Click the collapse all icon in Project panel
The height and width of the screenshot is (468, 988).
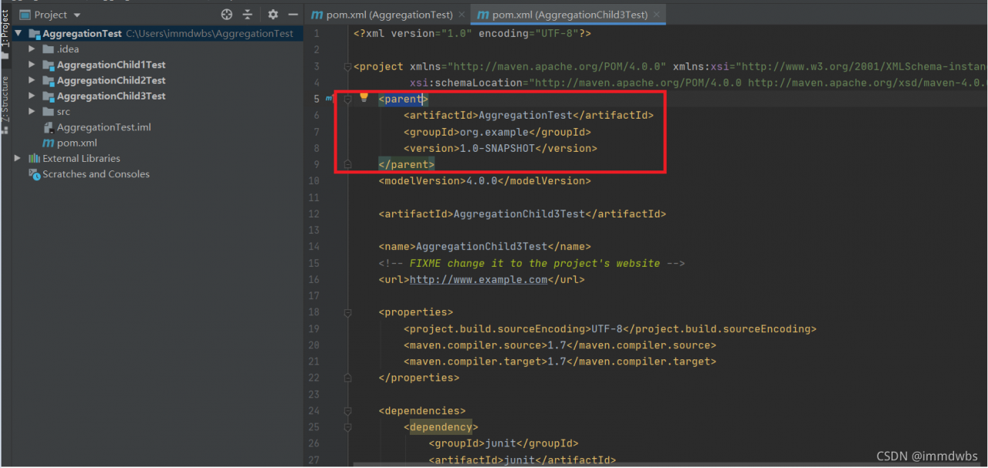[x=248, y=15]
